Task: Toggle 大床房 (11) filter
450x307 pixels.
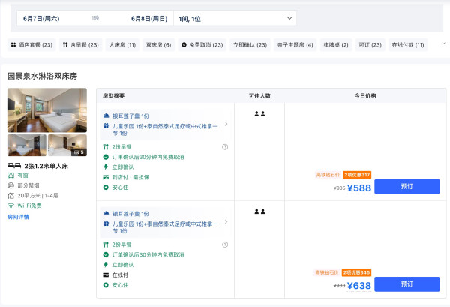Action: [122, 45]
